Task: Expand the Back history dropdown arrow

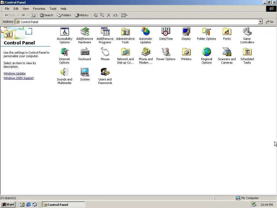Action: point(18,15)
